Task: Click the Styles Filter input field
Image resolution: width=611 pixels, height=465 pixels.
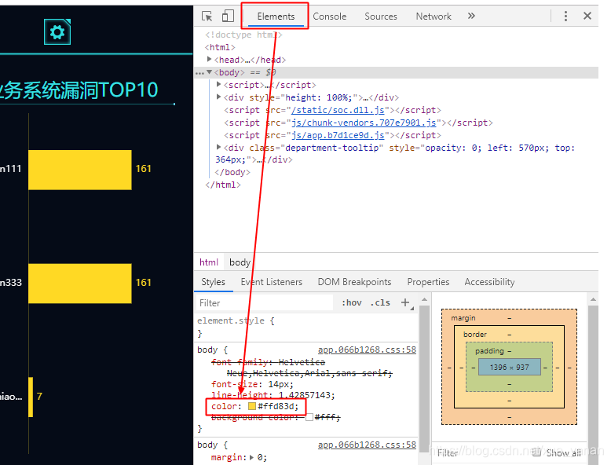Action: 265,303
